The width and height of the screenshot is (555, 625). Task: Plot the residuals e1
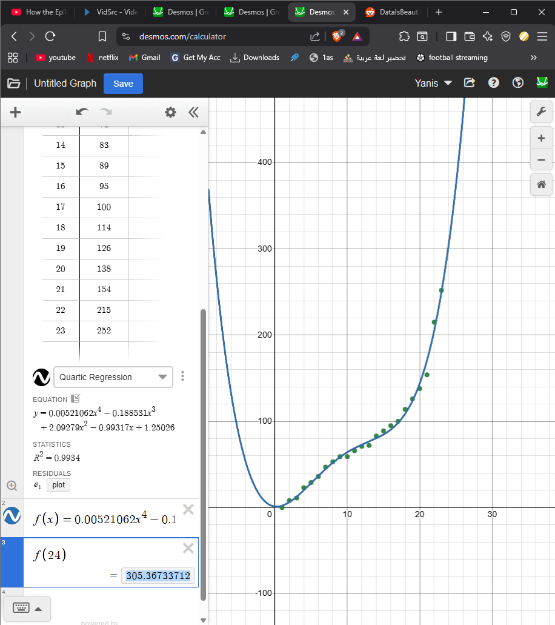pos(58,485)
